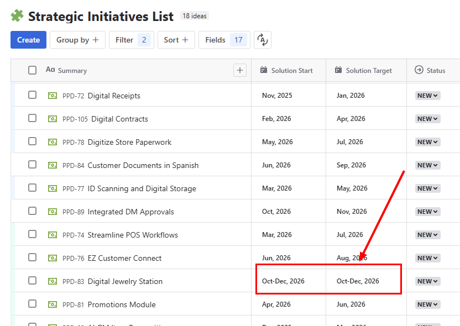Click the green puzzle piece project icon

17,16
